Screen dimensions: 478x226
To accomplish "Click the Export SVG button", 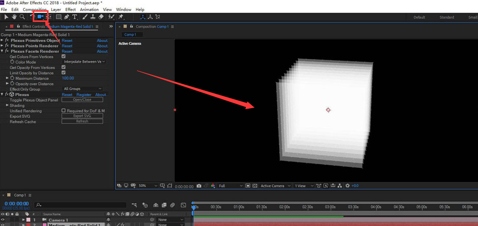I will [x=82, y=116].
